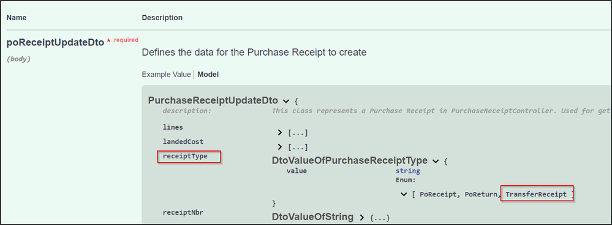Click the landedCost property name

[x=183, y=141]
